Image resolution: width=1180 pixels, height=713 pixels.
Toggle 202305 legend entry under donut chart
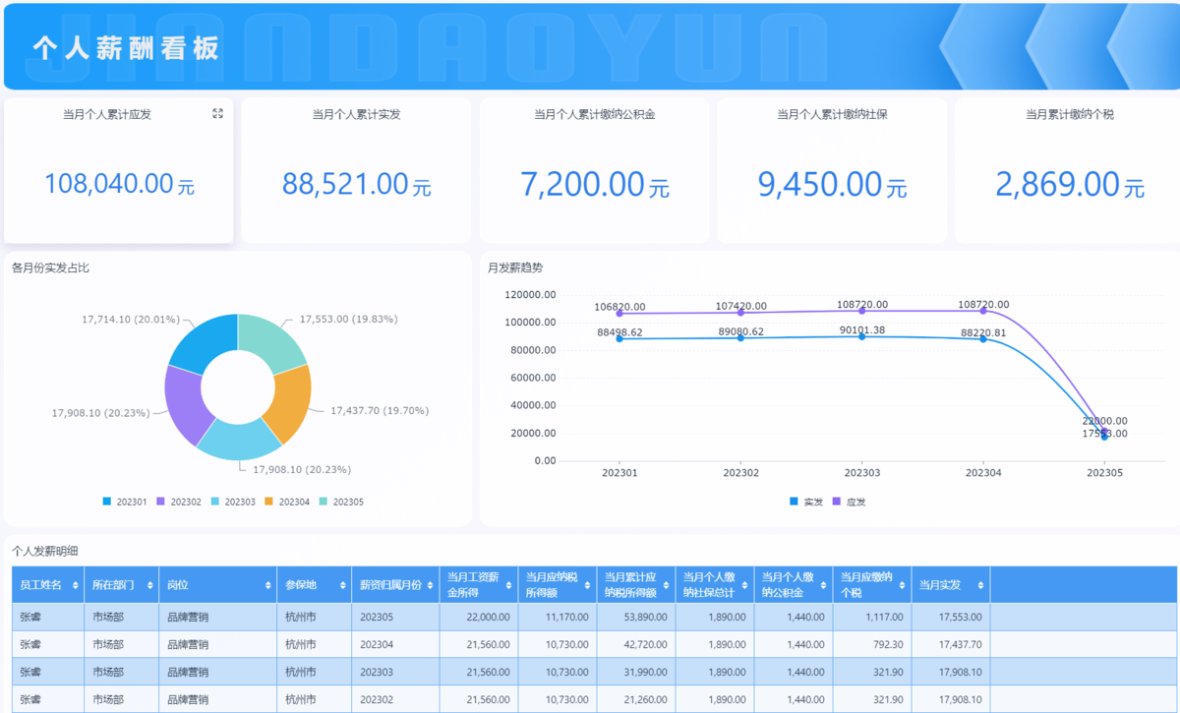[x=340, y=502]
